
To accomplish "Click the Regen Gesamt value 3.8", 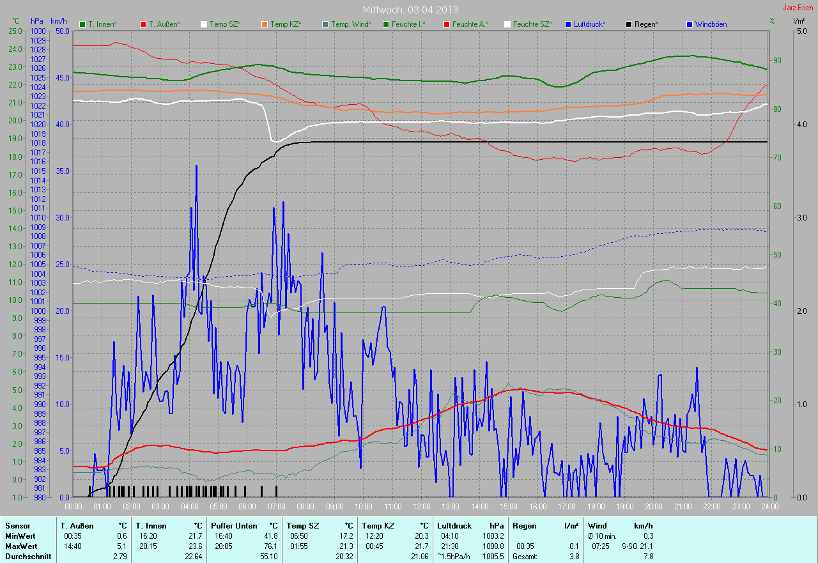I will coord(575,557).
